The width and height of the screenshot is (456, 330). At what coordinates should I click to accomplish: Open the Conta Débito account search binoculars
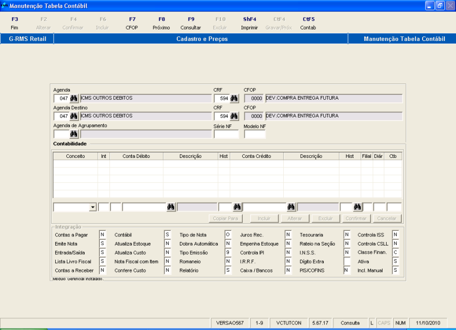tap(171, 207)
